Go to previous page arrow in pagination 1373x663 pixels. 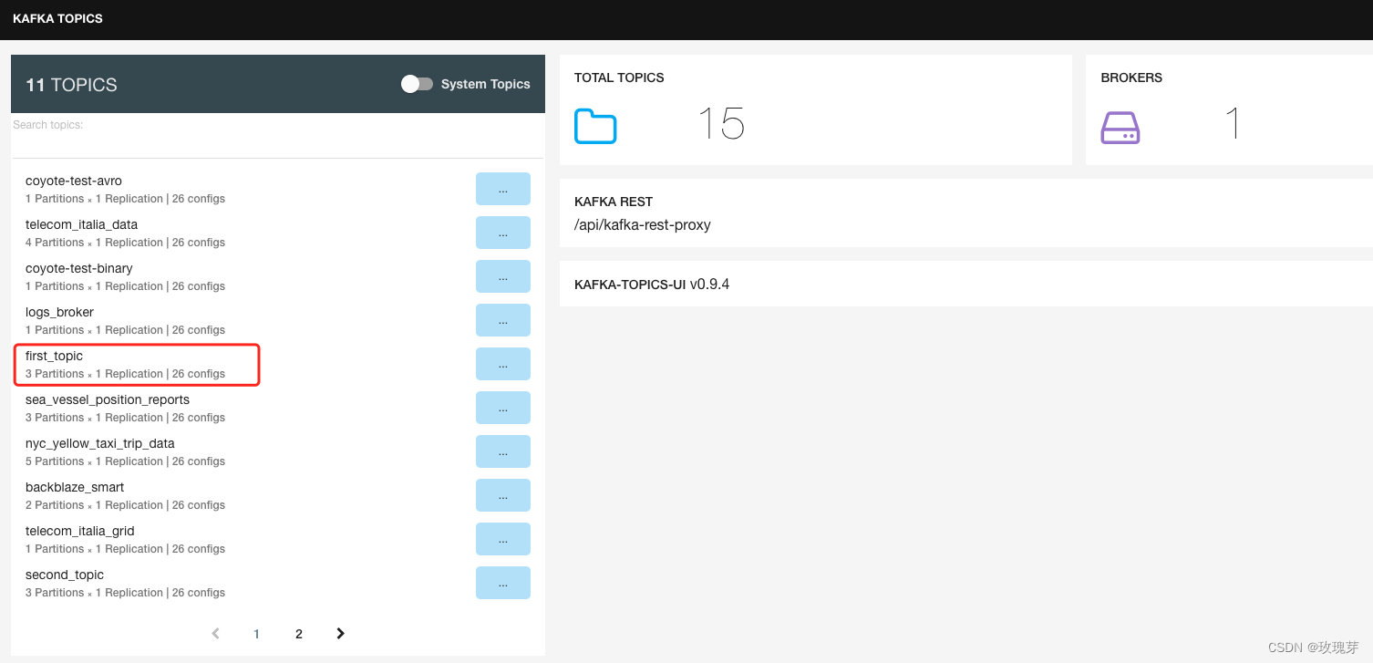pyautogui.click(x=215, y=633)
